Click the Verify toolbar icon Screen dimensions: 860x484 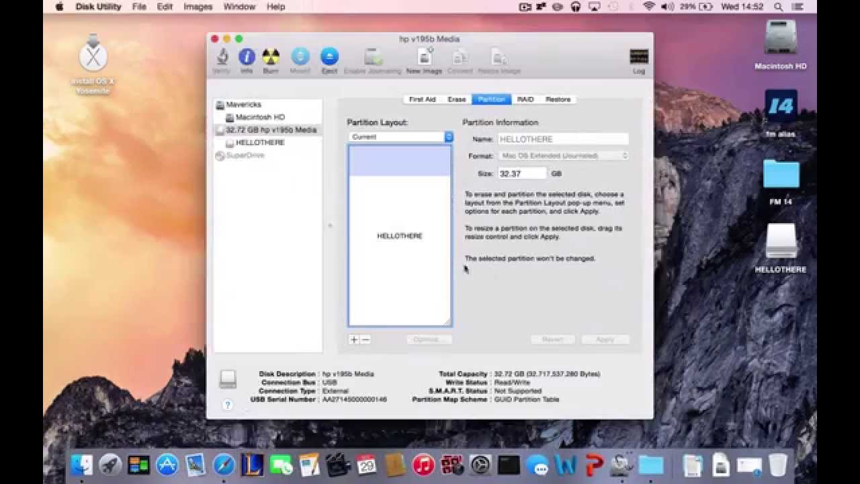pyautogui.click(x=221, y=61)
